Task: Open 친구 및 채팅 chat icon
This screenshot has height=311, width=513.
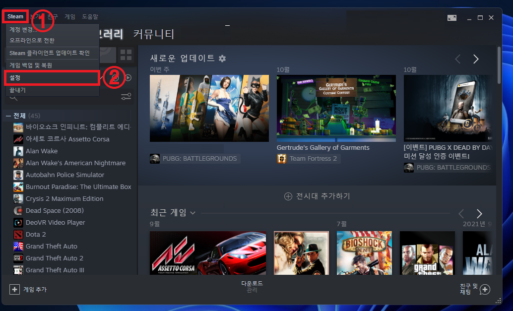Action: point(485,289)
